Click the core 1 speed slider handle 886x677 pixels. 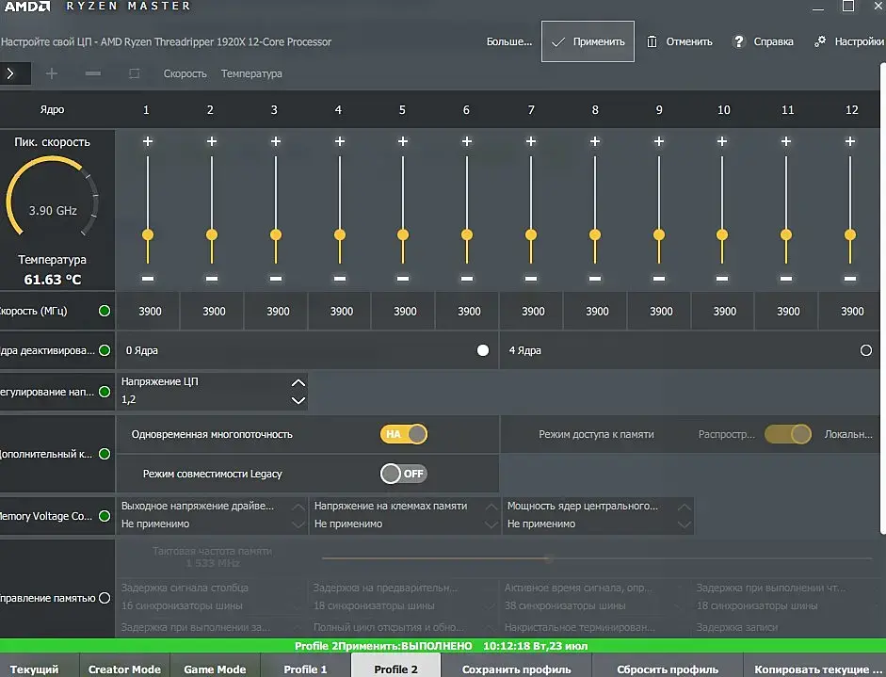[x=148, y=234]
